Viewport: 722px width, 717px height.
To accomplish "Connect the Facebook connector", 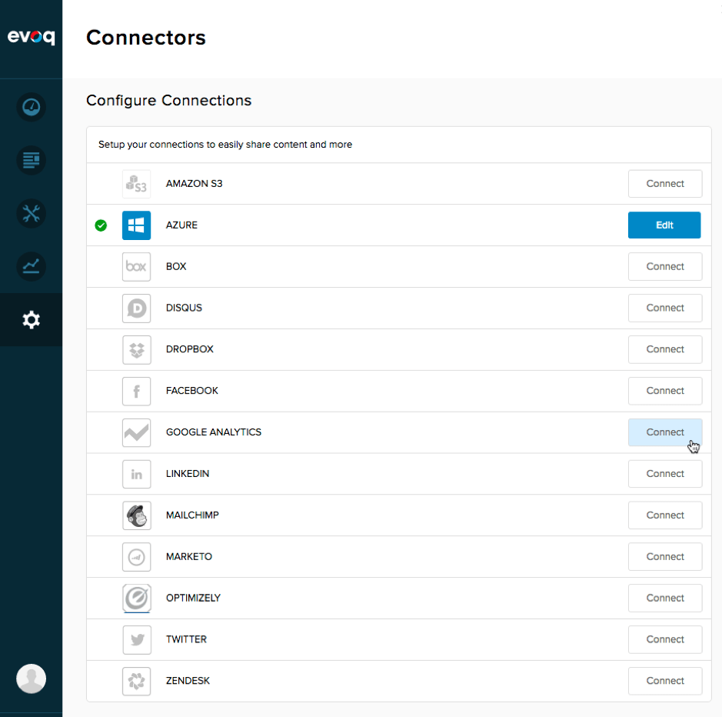I will (x=665, y=391).
